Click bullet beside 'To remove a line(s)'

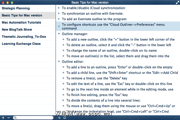click(63, 78)
